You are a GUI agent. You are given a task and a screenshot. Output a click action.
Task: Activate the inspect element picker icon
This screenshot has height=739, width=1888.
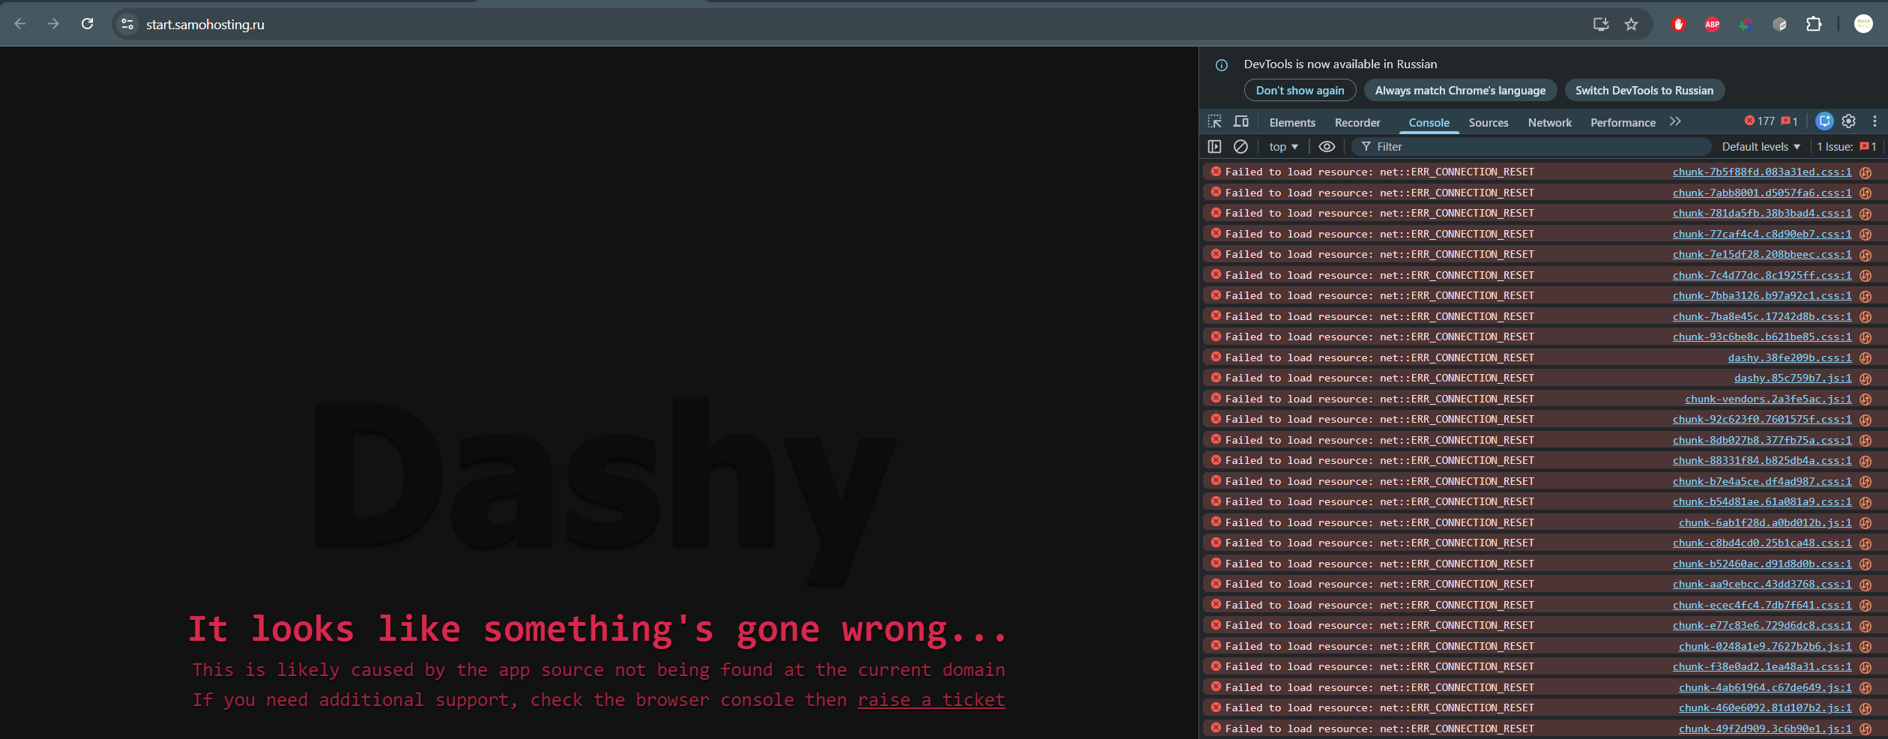click(x=1214, y=121)
